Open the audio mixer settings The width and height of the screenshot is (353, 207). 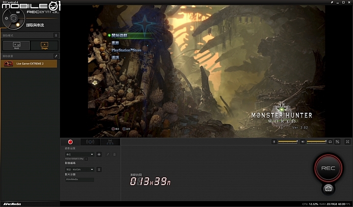(337, 142)
